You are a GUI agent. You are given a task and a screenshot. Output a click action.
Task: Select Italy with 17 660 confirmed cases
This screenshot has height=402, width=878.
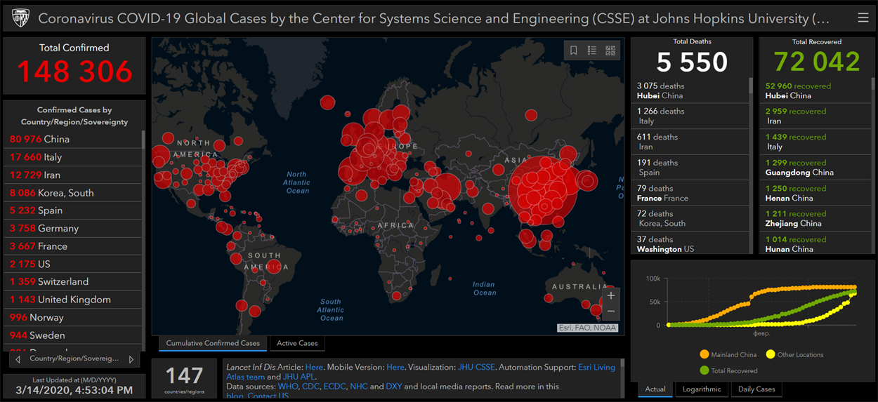[x=72, y=157]
